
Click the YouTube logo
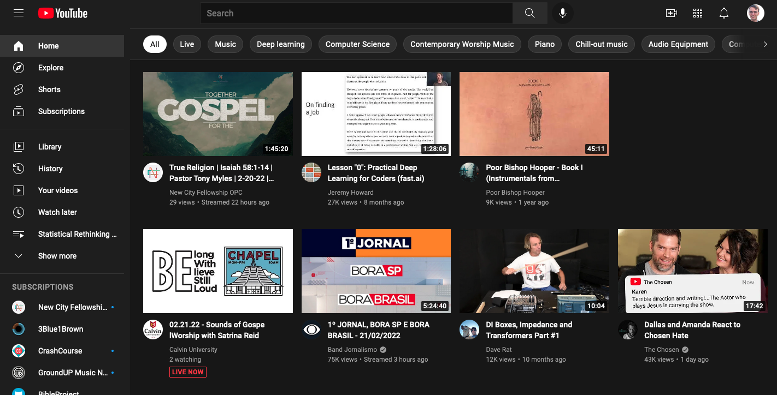click(63, 13)
